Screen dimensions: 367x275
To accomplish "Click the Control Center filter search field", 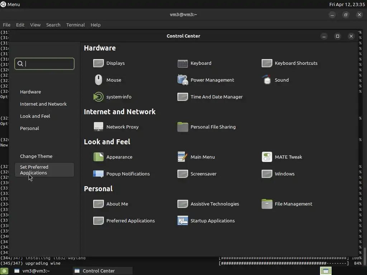I will 44,64.
